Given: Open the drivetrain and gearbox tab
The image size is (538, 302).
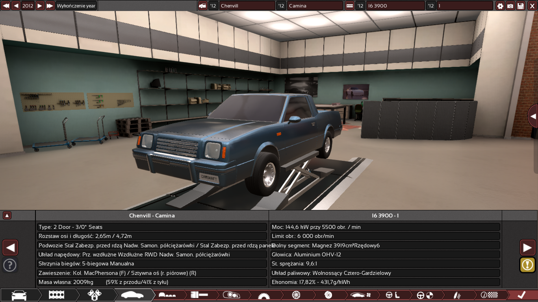Looking at the screenshot, I should [x=199, y=295].
